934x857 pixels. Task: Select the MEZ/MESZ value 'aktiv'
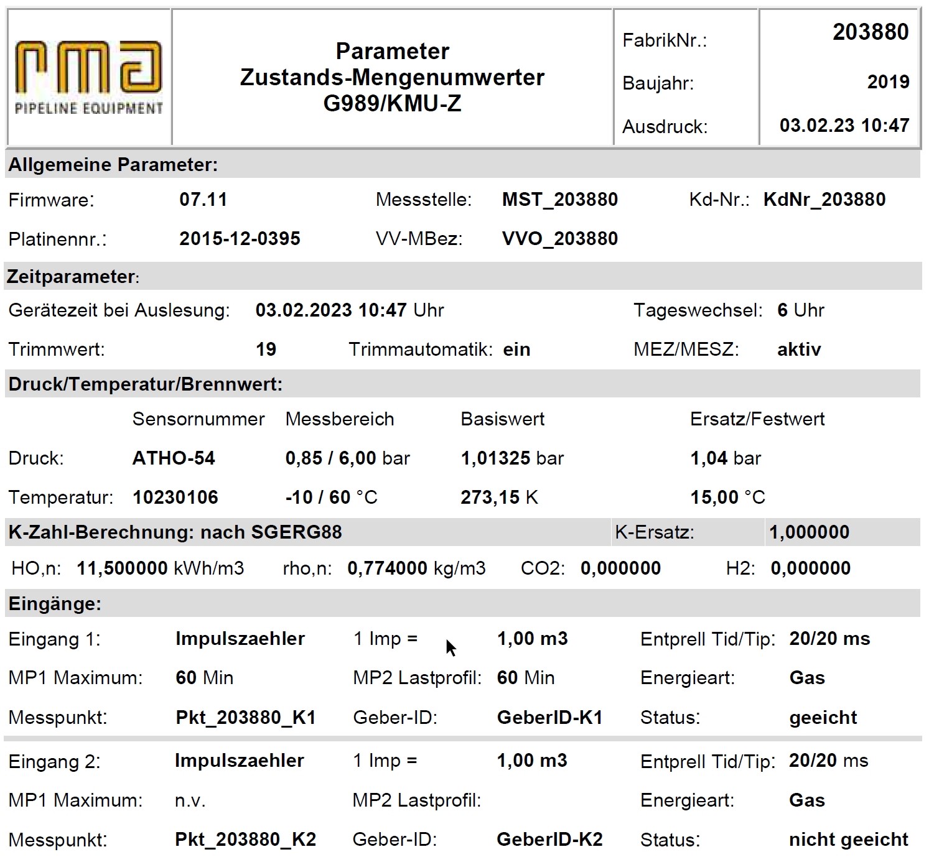(799, 349)
